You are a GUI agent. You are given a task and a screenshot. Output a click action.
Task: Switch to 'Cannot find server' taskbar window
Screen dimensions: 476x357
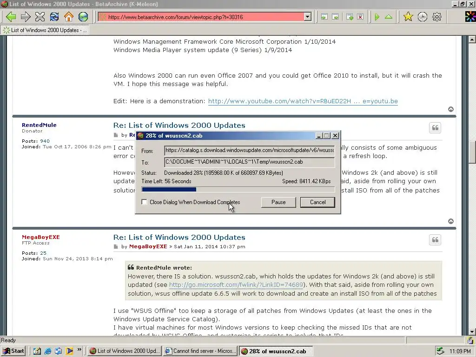(200, 351)
